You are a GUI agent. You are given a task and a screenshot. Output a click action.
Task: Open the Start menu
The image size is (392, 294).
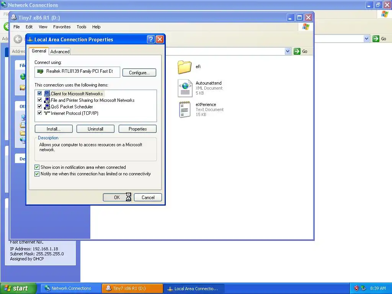[x=18, y=288]
